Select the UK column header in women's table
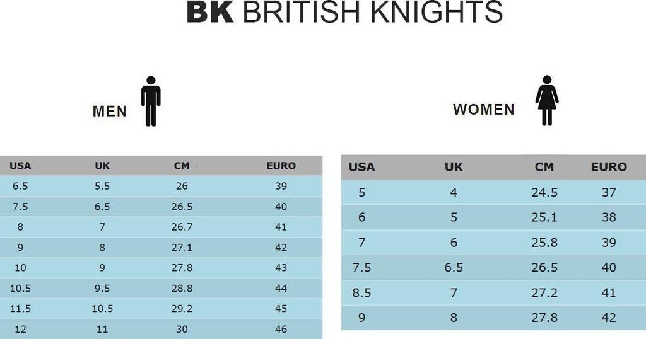646x339 pixels. [454, 167]
